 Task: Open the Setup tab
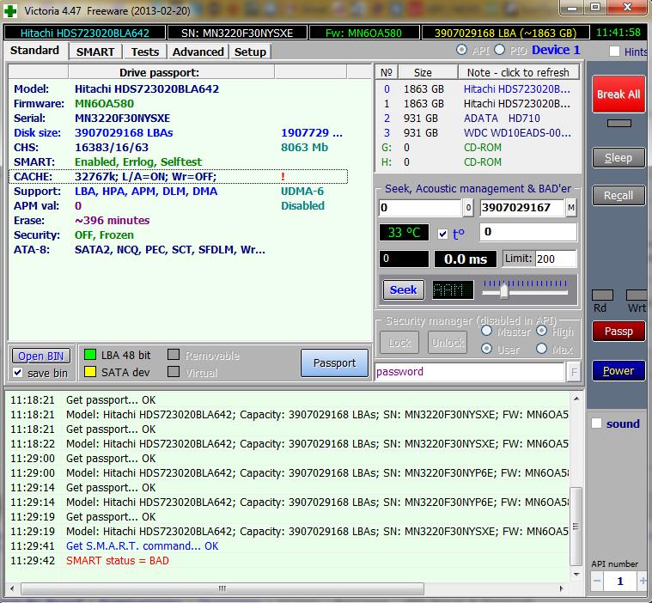pyautogui.click(x=250, y=52)
